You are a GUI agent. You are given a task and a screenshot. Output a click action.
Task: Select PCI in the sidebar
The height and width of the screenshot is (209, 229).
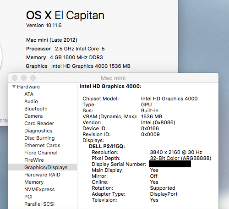(28, 197)
